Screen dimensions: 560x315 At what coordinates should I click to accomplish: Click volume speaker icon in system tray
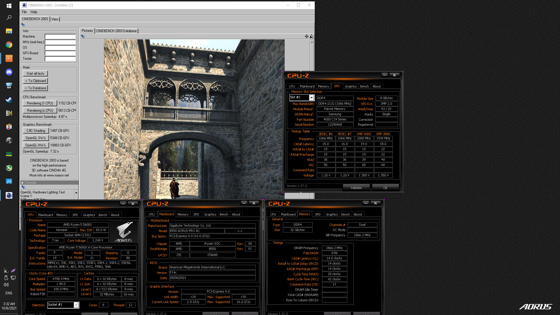click(6, 285)
